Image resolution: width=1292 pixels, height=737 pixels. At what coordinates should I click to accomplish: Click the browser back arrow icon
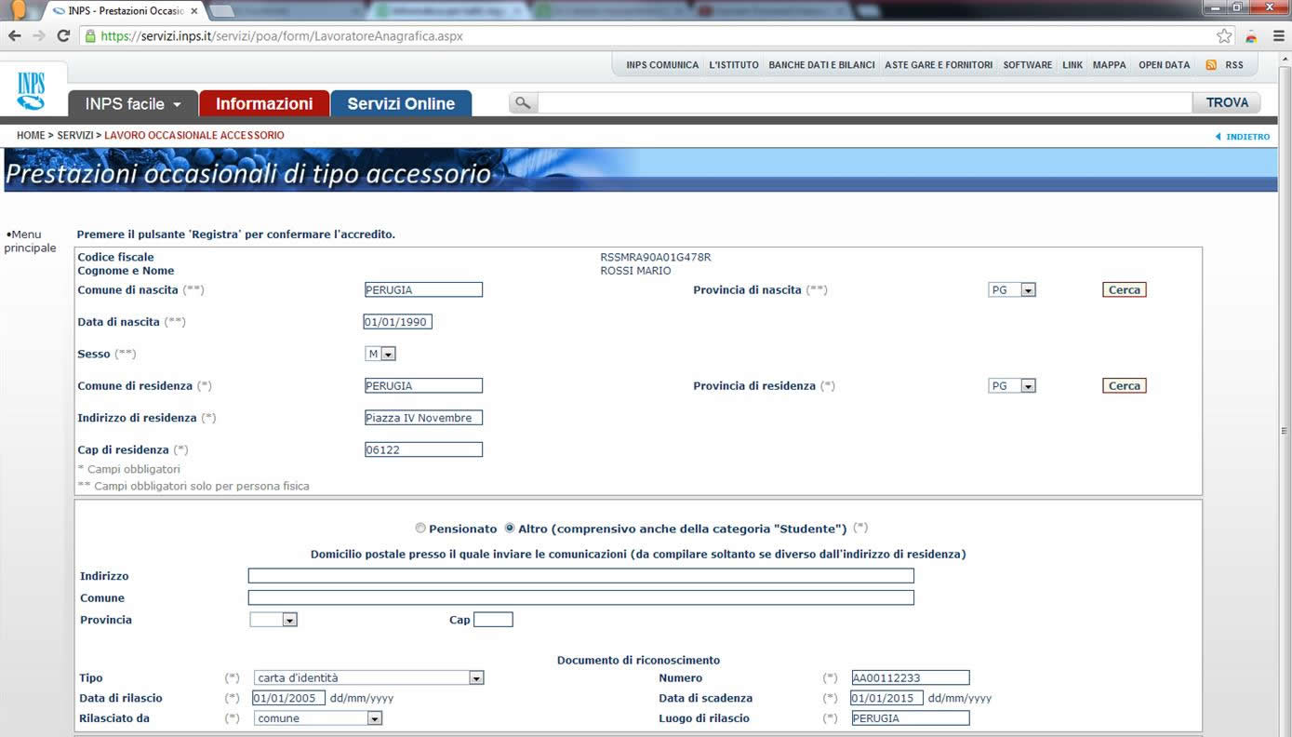(14, 36)
